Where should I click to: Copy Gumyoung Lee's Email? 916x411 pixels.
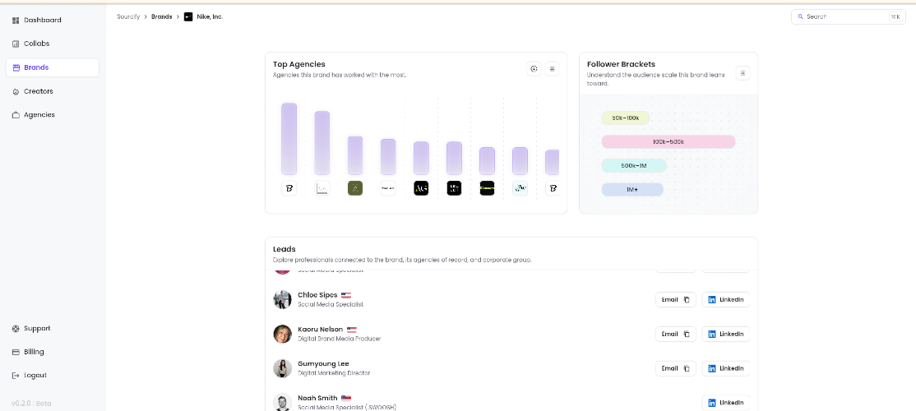click(x=675, y=368)
